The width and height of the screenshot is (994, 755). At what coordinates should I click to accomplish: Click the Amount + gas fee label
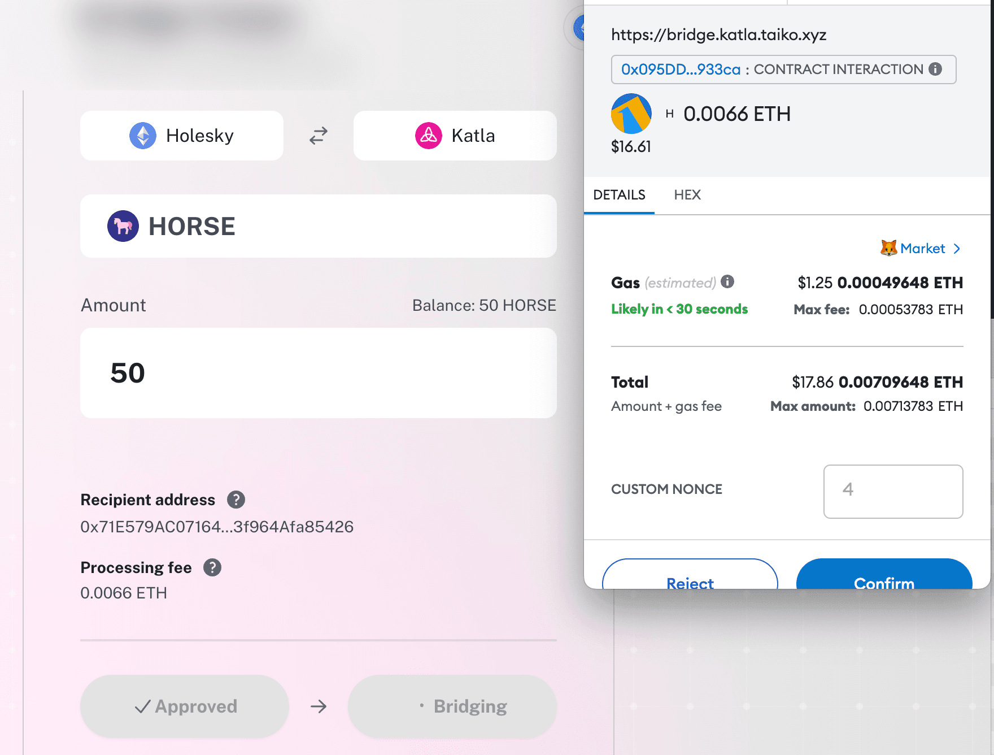(x=666, y=406)
